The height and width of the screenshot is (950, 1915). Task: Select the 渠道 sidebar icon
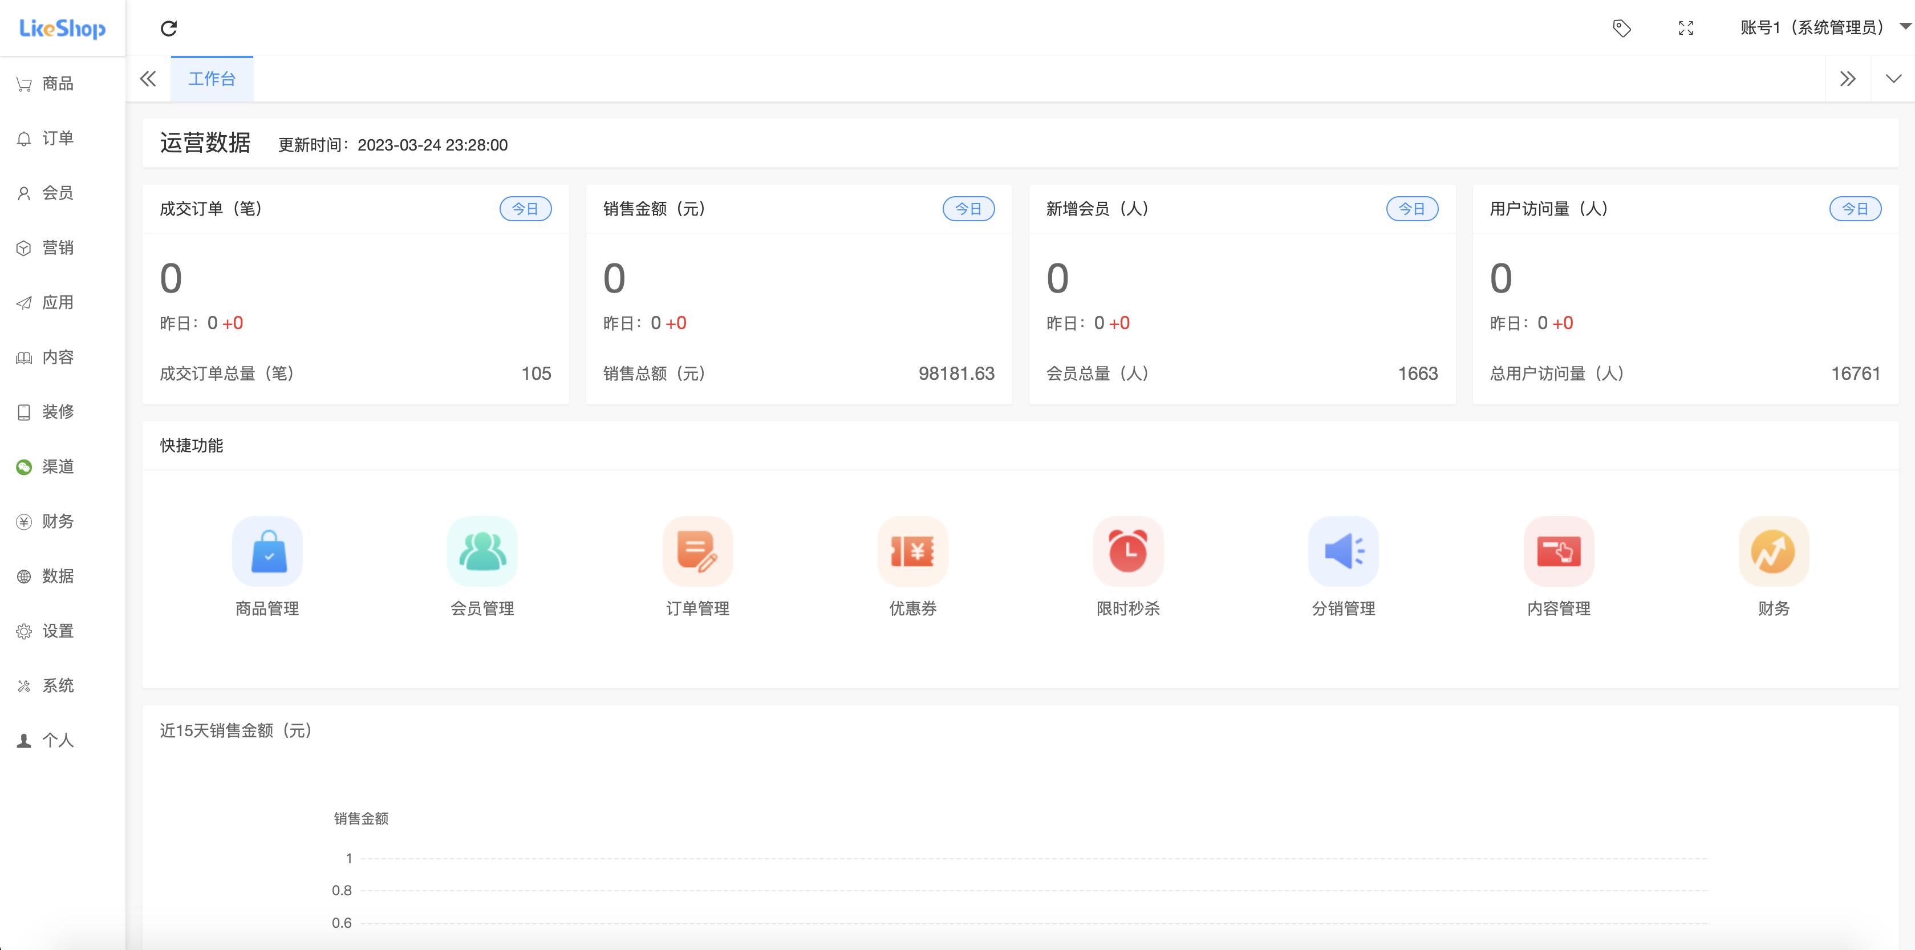point(24,466)
